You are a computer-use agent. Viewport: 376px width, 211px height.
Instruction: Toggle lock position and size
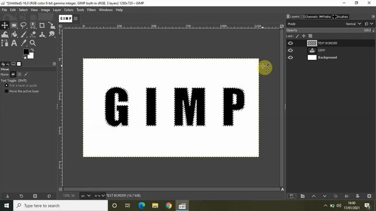tap(304, 36)
